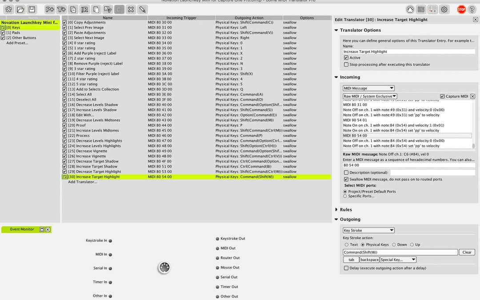This screenshot has width=480, height=300.
Task: Save project with the floppy disk icon
Action: click(x=32, y=9)
